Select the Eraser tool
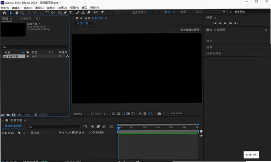This screenshot has height=162, width=271. tap(89, 13)
